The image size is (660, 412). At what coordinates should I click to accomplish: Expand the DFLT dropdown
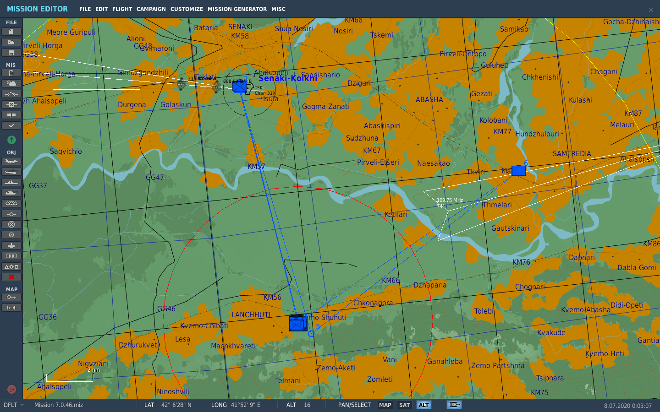click(x=14, y=405)
